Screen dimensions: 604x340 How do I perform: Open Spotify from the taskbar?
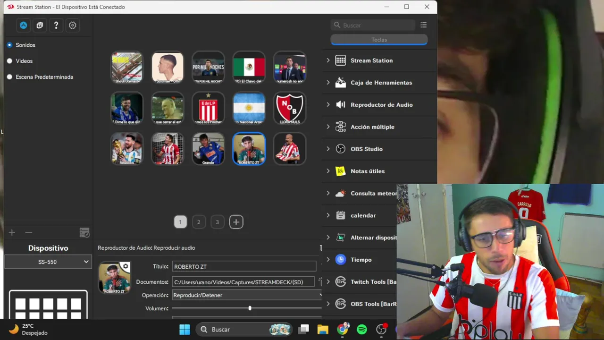pyautogui.click(x=362, y=330)
